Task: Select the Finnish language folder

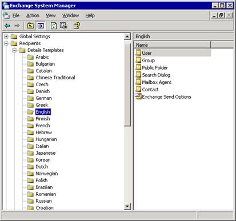Action: point(43,119)
